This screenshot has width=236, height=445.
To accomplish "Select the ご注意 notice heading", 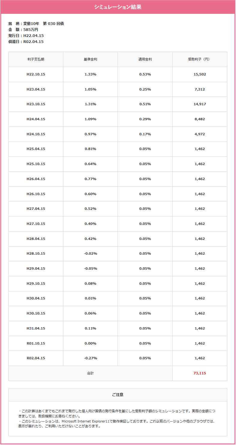I will pos(118,395).
